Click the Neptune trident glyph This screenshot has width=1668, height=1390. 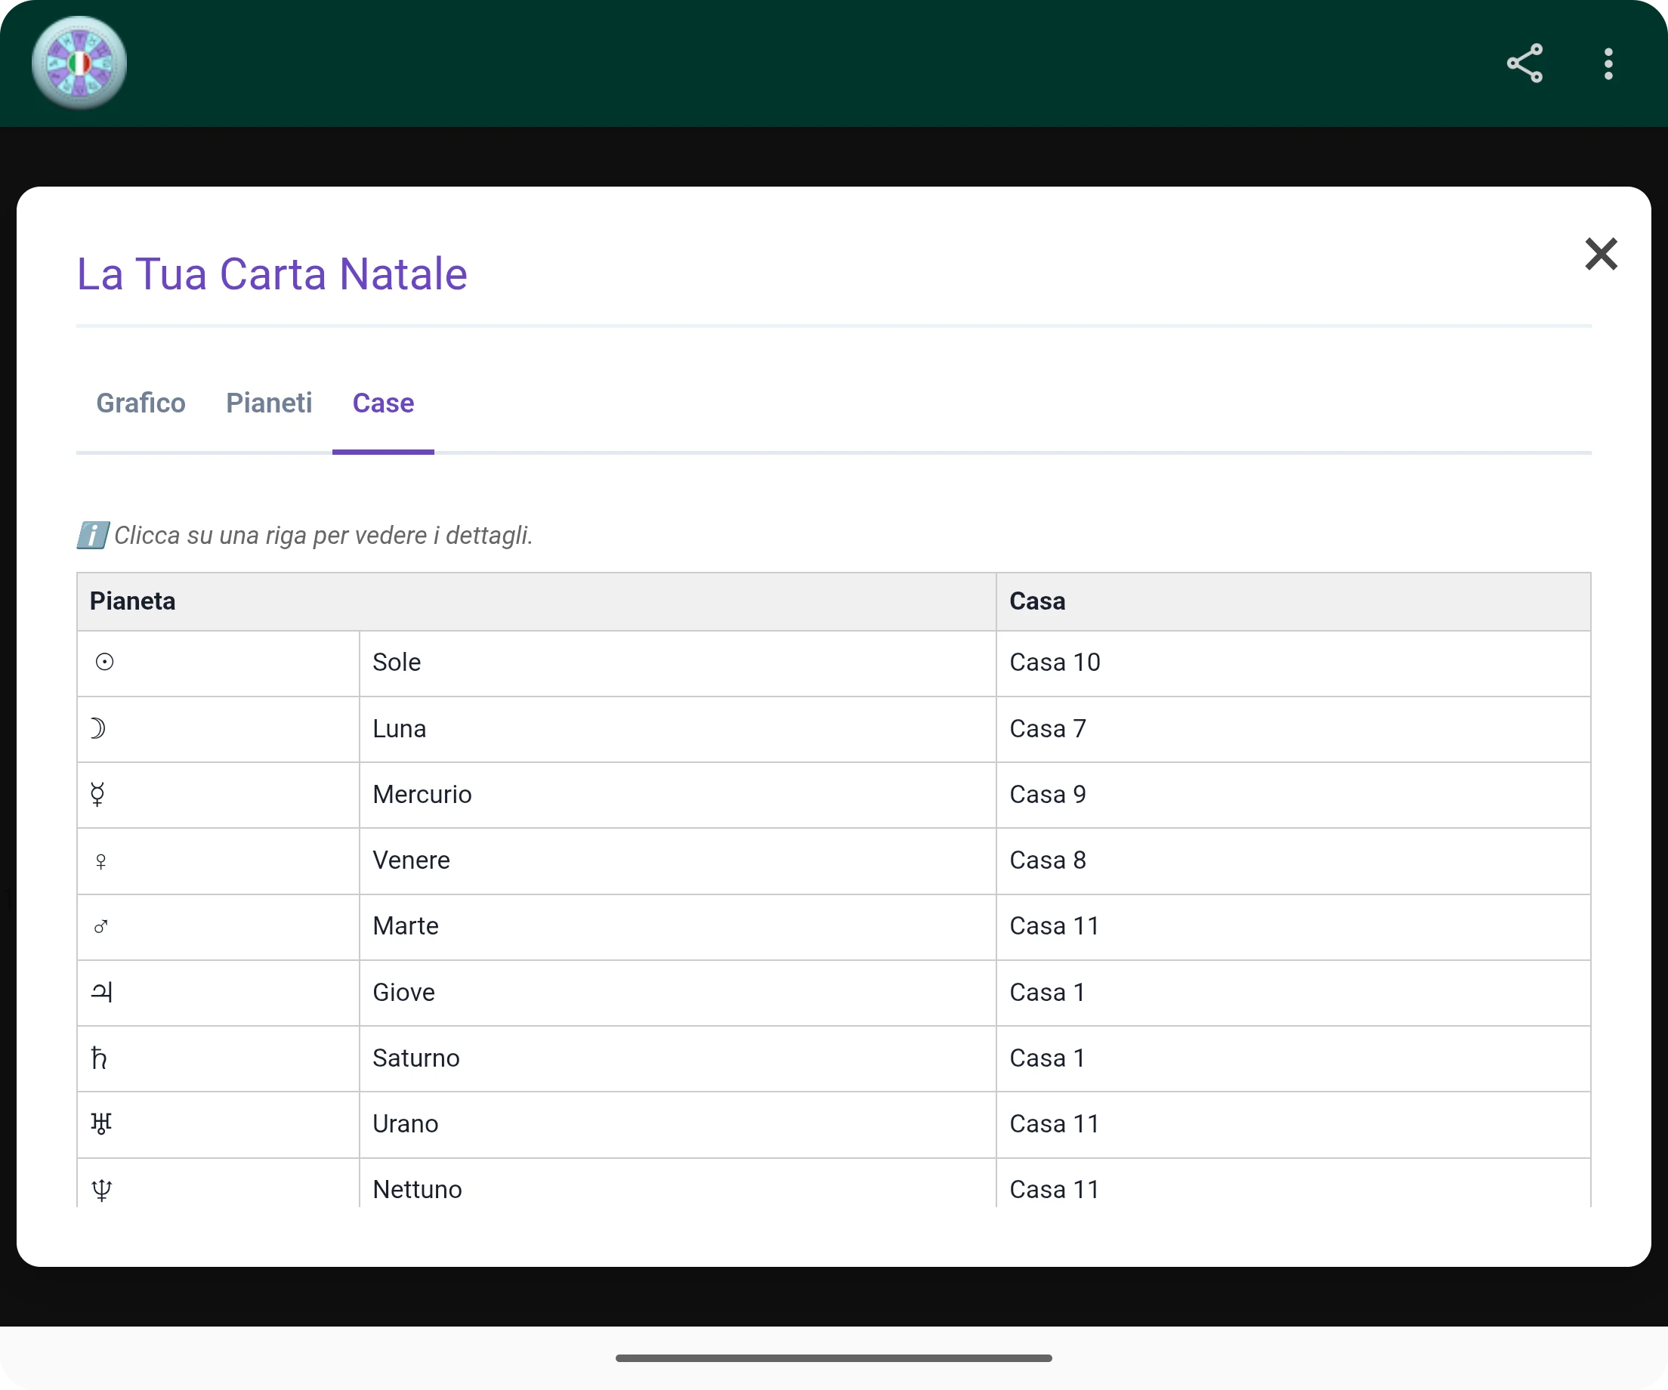[x=102, y=1190]
